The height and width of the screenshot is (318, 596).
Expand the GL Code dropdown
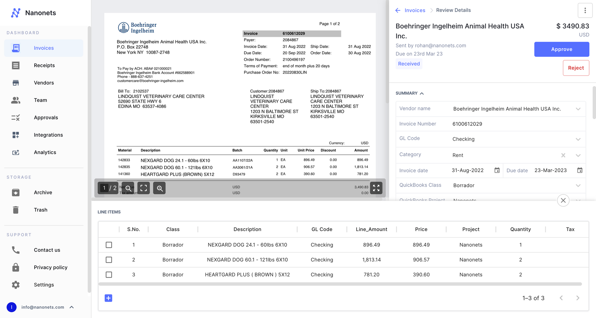[x=578, y=139]
